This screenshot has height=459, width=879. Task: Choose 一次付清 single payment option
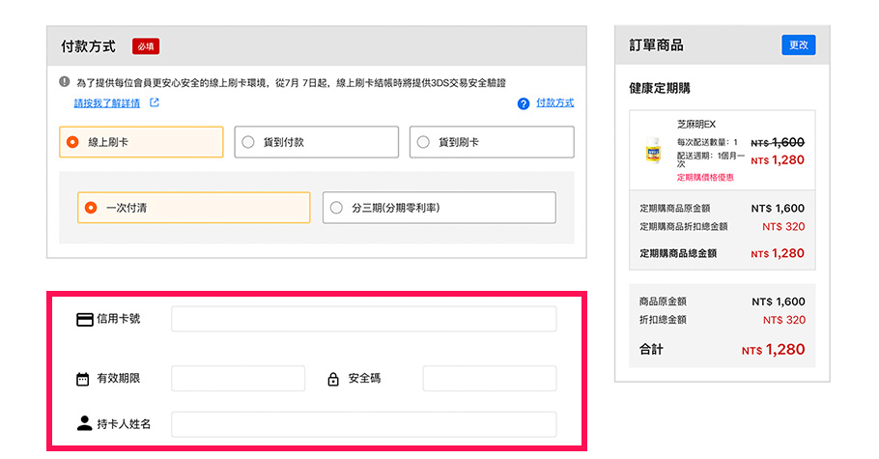pyautogui.click(x=193, y=208)
